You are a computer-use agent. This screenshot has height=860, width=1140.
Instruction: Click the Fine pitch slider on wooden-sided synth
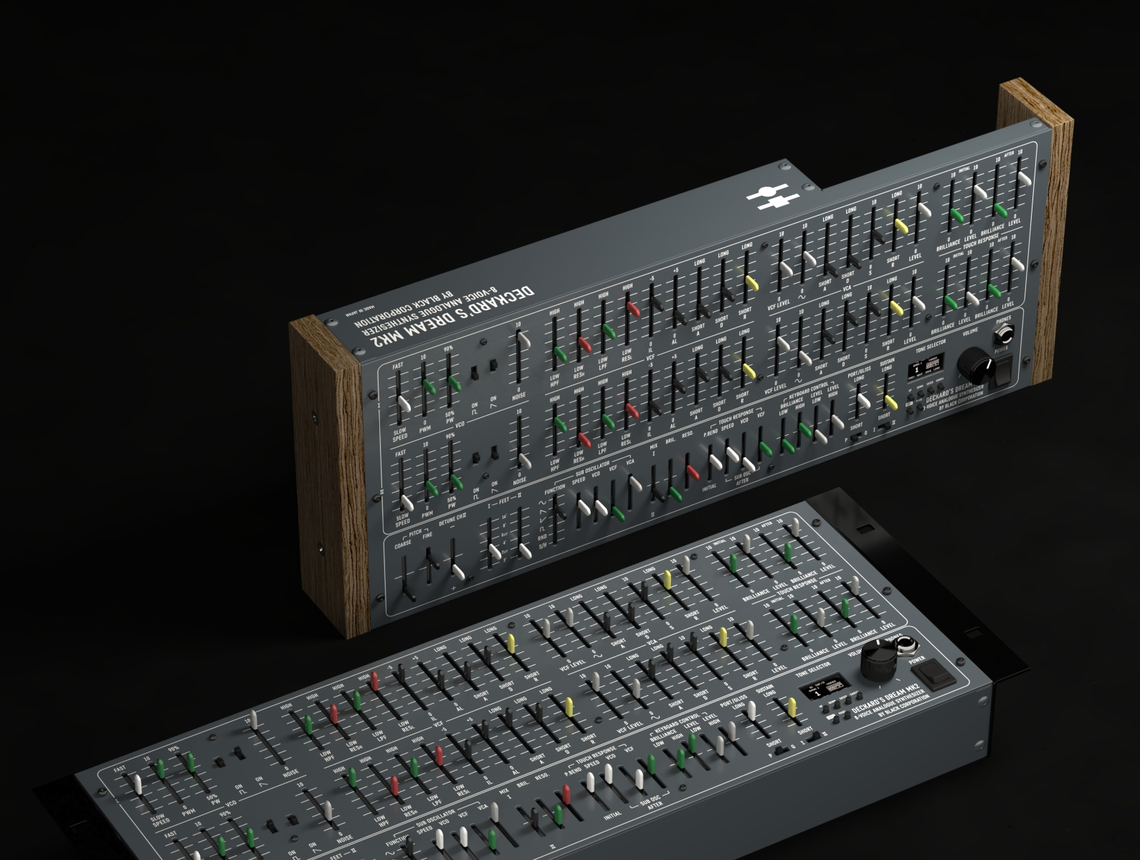point(432,561)
